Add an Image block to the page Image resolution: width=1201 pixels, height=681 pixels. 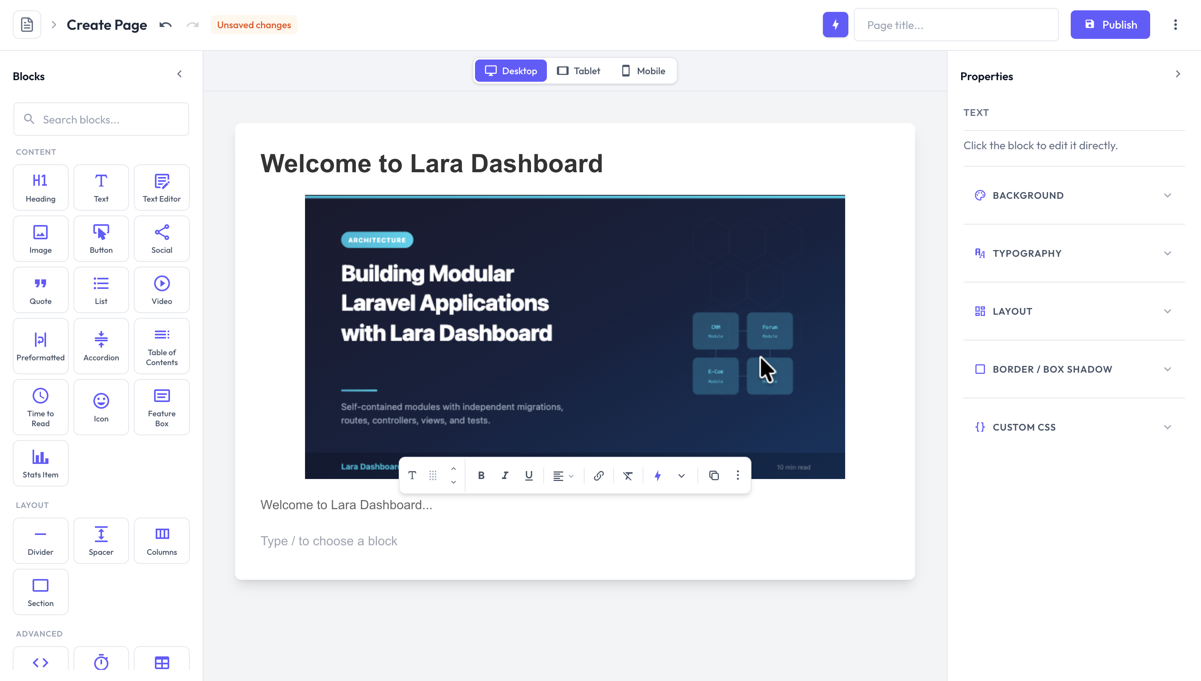click(40, 239)
